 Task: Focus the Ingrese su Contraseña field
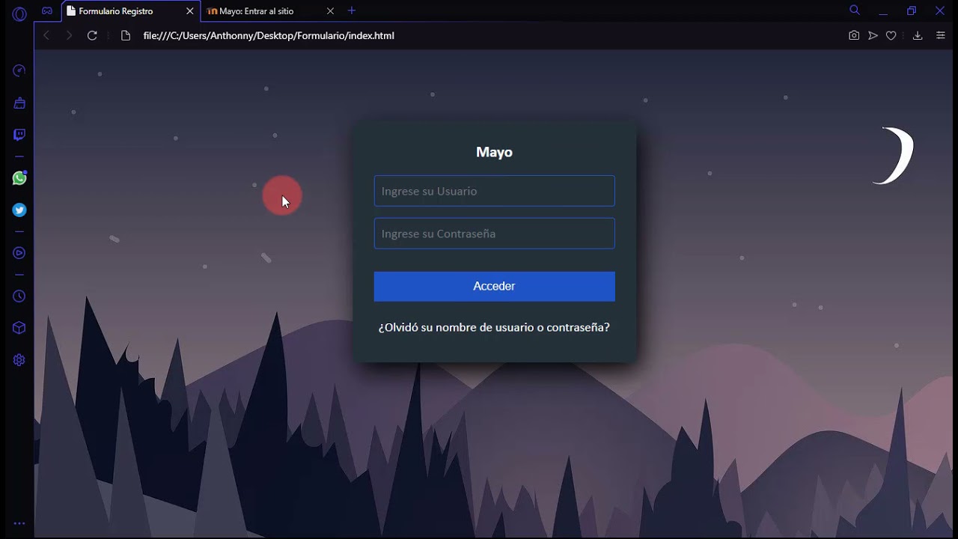(x=495, y=234)
